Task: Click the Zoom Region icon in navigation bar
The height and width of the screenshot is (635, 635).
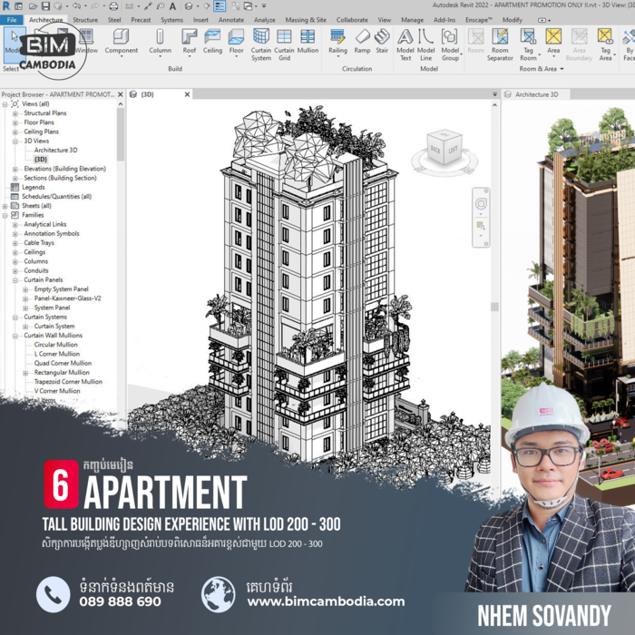Action: (x=481, y=226)
